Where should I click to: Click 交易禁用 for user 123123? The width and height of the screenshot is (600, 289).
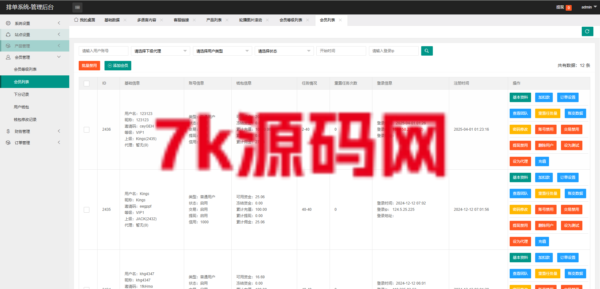pos(572,129)
